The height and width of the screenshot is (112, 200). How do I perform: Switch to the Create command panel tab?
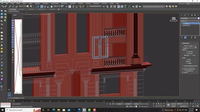pyautogui.click(x=182, y=15)
